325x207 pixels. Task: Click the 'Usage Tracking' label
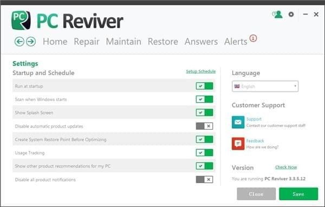click(30, 153)
